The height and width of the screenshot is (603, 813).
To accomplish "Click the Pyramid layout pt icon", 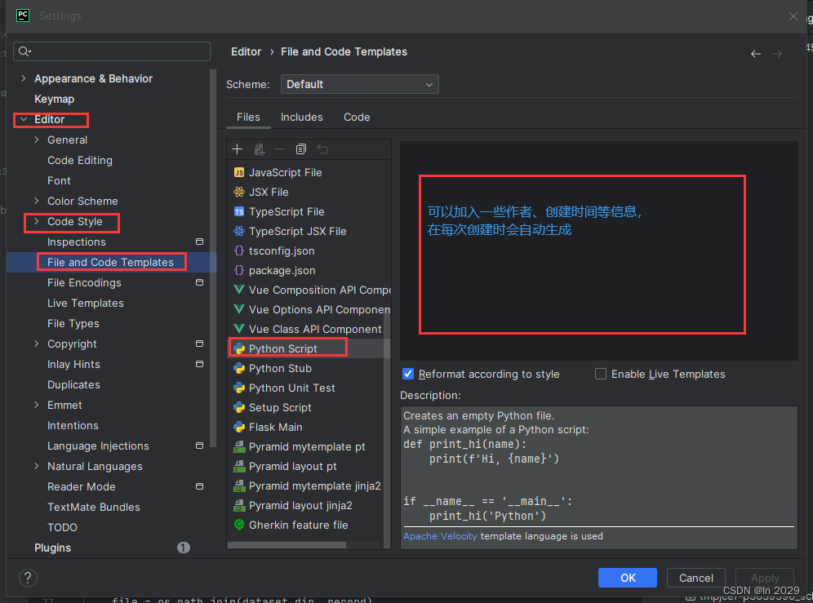I will 239,466.
